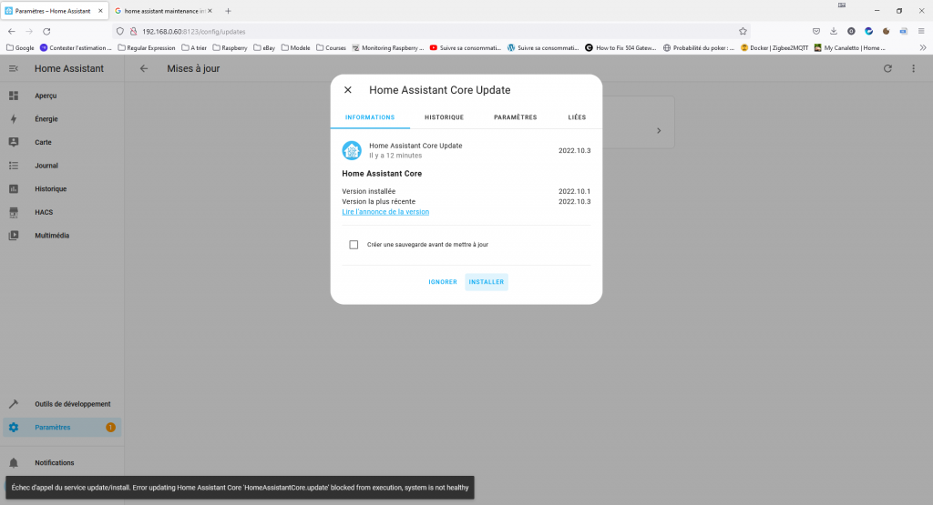Open Monitoring Raspberry bookmark

[388, 47]
